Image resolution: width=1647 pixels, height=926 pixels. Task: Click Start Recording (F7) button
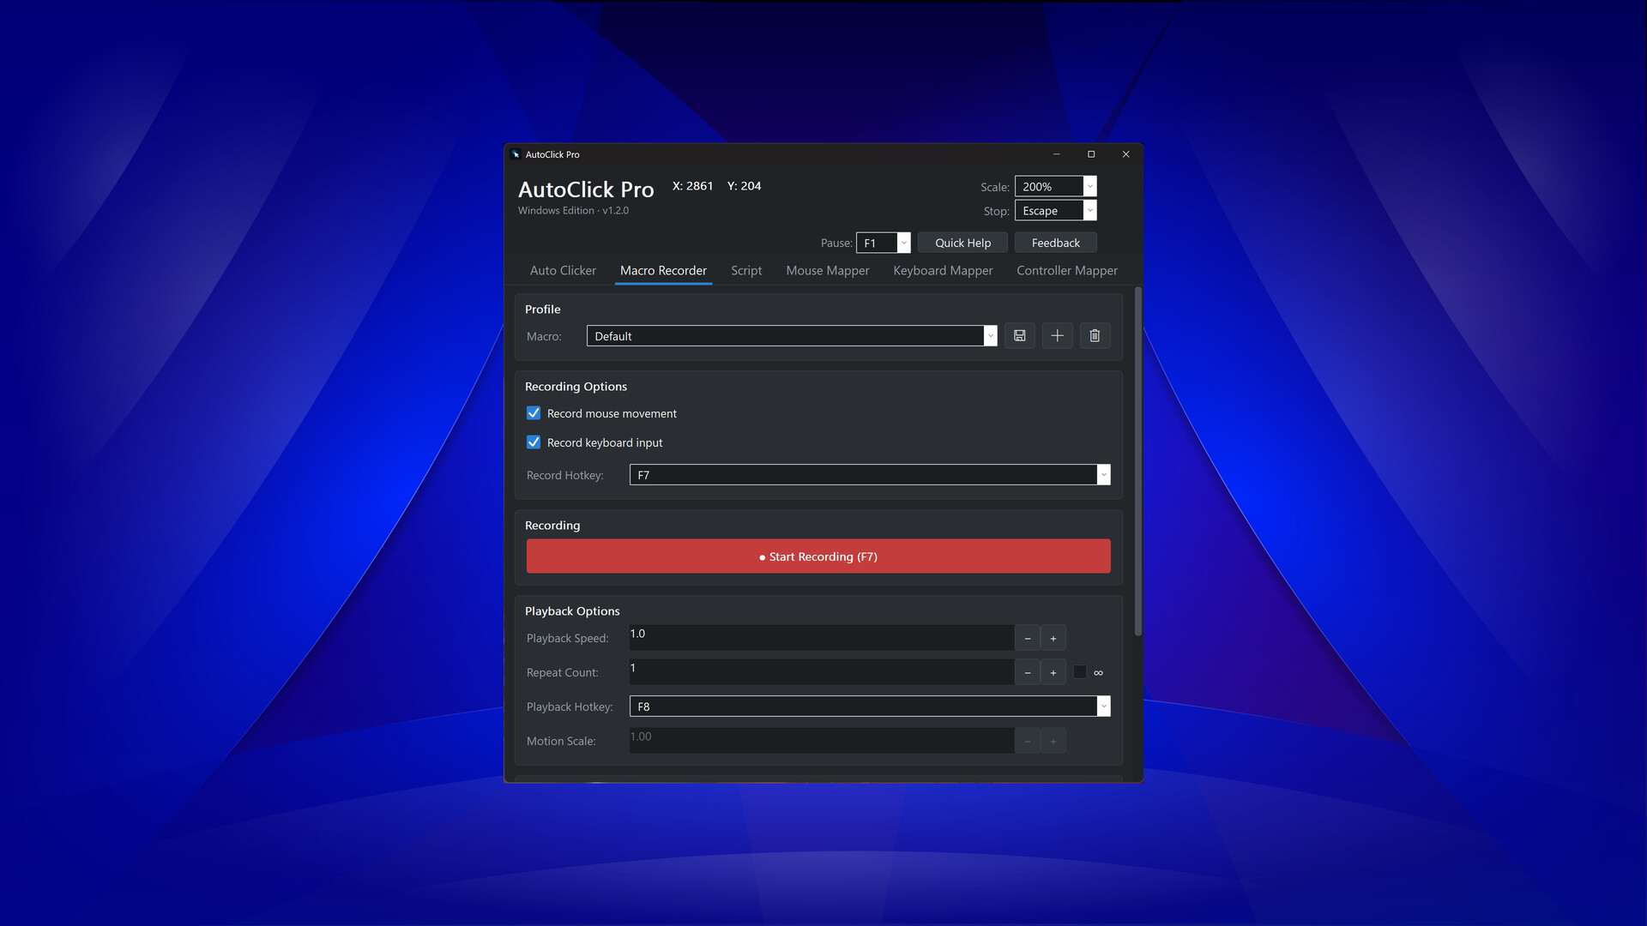(818, 556)
